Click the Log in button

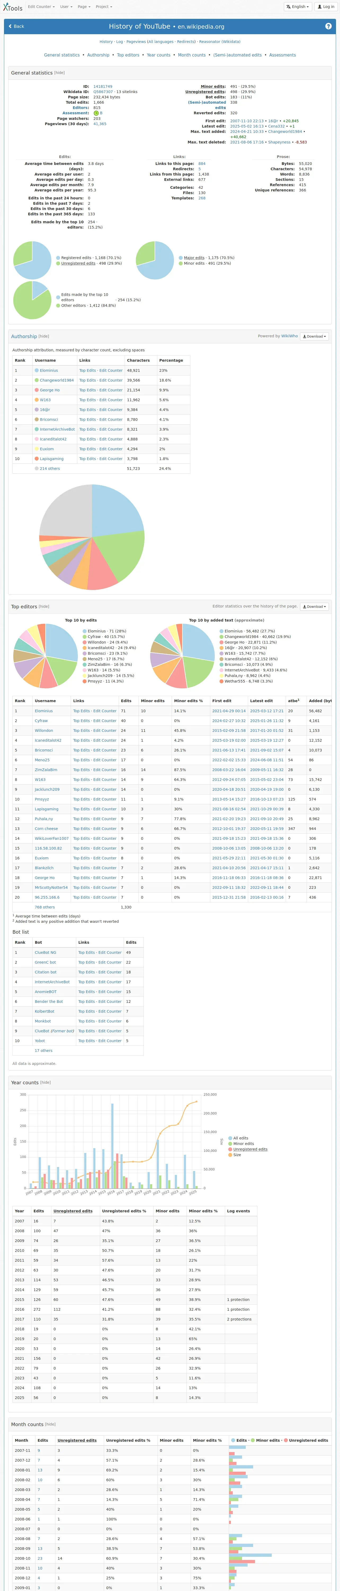coord(325,7)
